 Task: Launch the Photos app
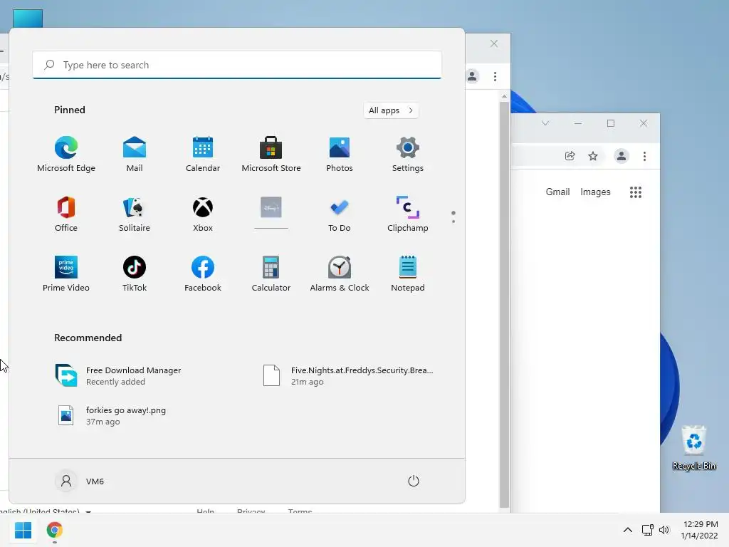[x=340, y=155]
